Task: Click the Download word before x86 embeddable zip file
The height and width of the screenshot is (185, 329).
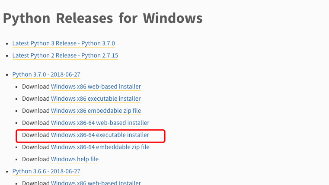Action: [36, 111]
